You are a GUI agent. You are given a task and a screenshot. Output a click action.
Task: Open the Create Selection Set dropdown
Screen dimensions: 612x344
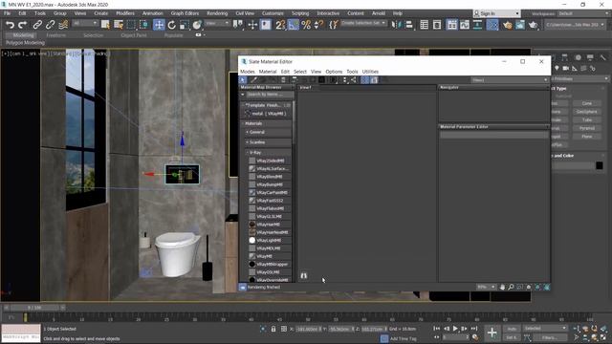[363, 23]
